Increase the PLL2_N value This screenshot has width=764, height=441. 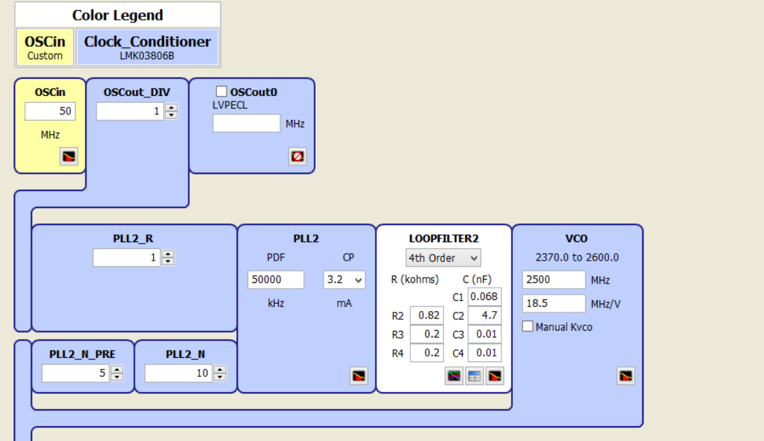220,370
